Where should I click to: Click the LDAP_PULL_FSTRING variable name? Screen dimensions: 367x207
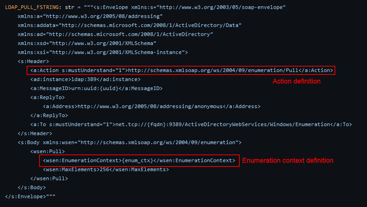[32, 7]
